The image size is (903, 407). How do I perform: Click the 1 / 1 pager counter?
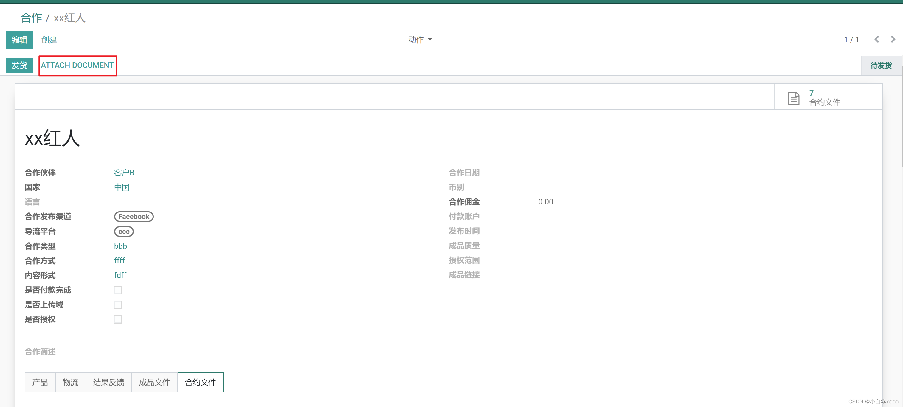pyautogui.click(x=851, y=40)
